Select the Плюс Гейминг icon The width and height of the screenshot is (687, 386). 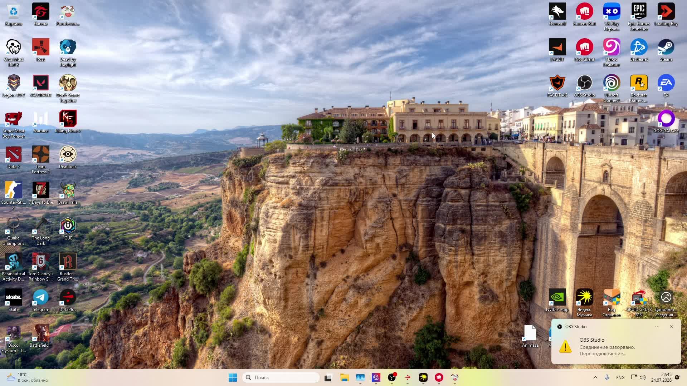(612, 53)
